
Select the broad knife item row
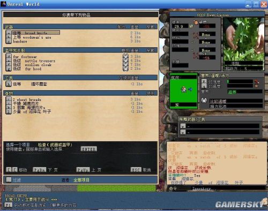coord(36,33)
